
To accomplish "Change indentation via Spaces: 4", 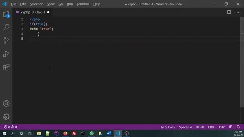I will pyautogui.click(x=185, y=127).
